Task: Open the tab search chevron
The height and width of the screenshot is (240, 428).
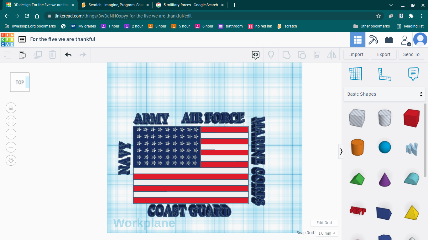Action: pyautogui.click(x=391, y=5)
